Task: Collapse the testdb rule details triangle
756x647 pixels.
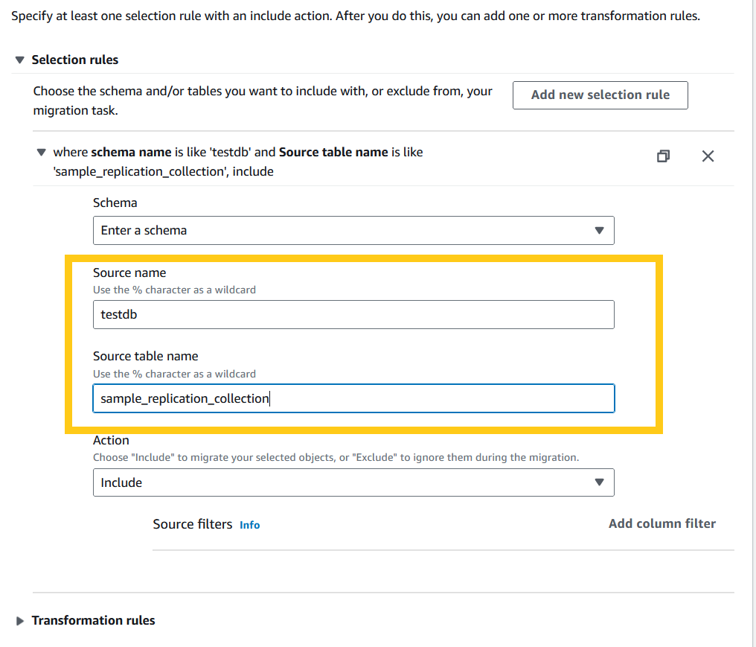Action: (41, 153)
